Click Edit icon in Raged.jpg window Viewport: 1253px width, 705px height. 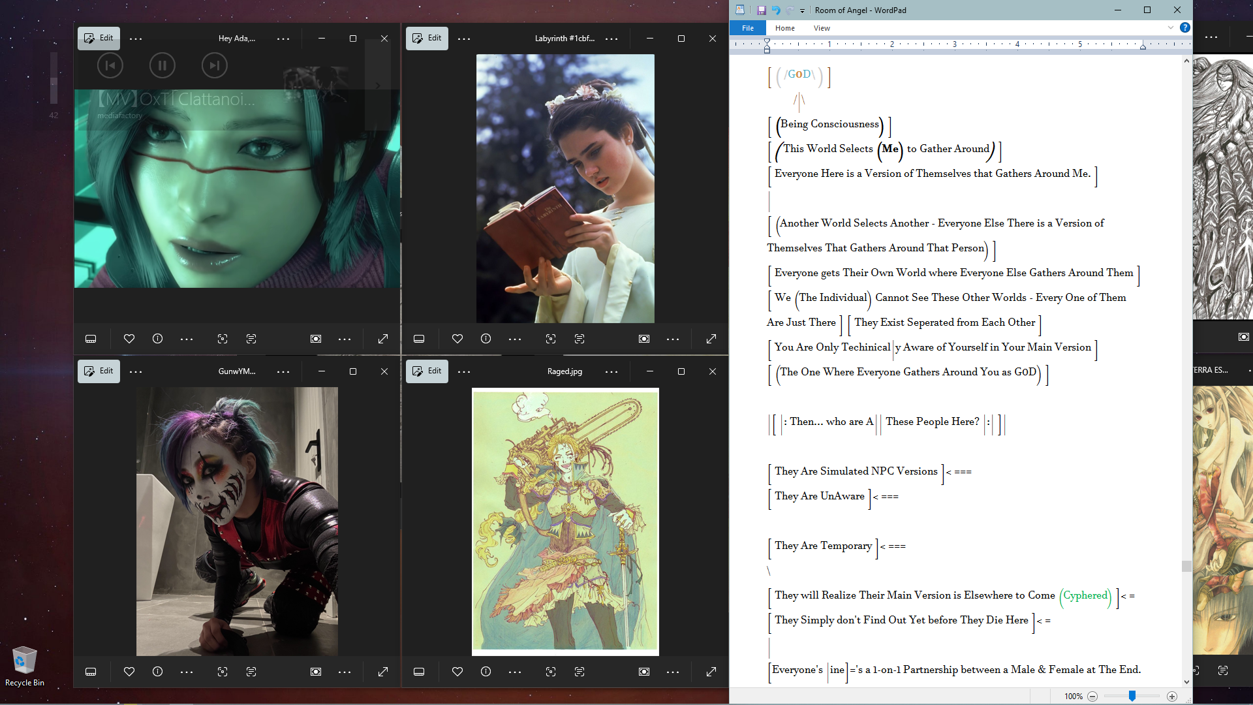coord(427,371)
